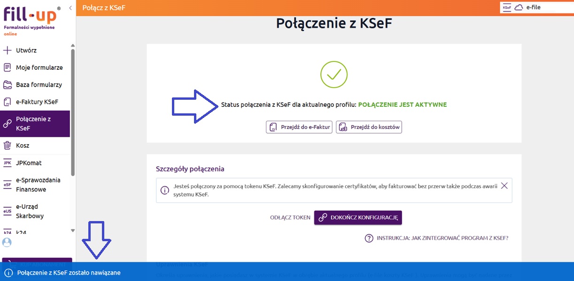Open the KSeF integration instruction help link
The image size is (574, 281).
coord(437,238)
